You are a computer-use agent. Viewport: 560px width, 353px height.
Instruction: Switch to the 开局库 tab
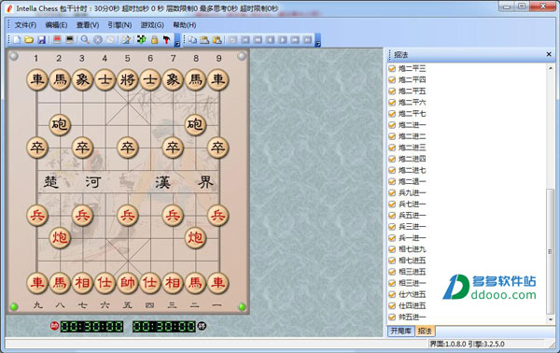pos(400,331)
